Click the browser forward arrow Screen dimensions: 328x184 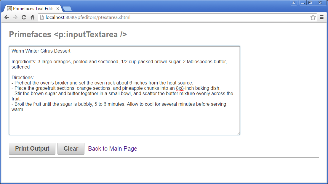tap(15, 17)
